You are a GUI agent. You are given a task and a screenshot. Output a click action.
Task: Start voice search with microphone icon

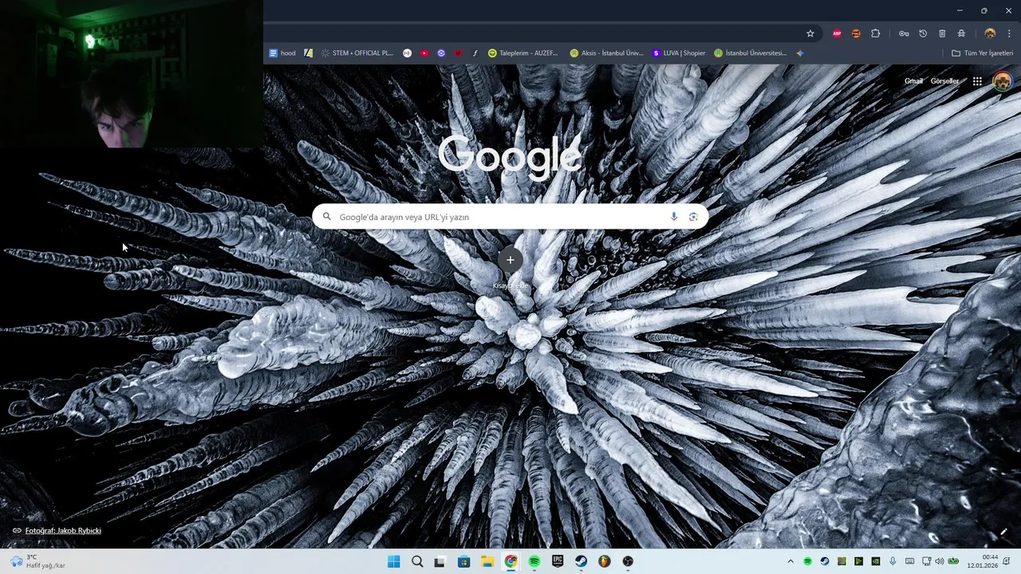[674, 217]
